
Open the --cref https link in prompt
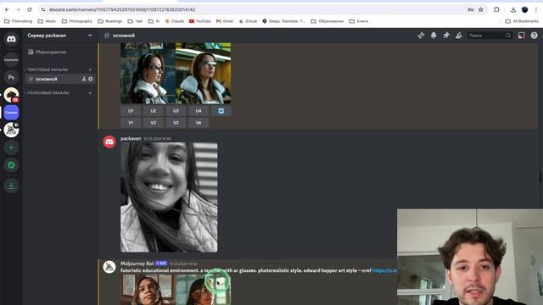[384, 270]
